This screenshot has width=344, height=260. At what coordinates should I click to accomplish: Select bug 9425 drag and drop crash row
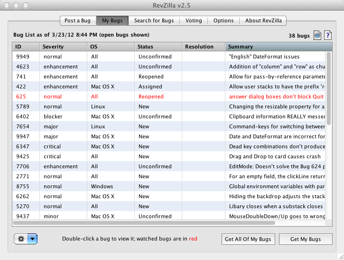pyautogui.click(x=142, y=156)
